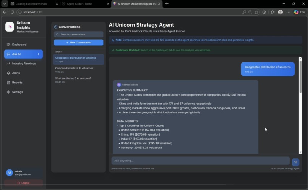This screenshot has height=190, width=308.
Task: Click the send message paper-plane button
Action: (295, 162)
